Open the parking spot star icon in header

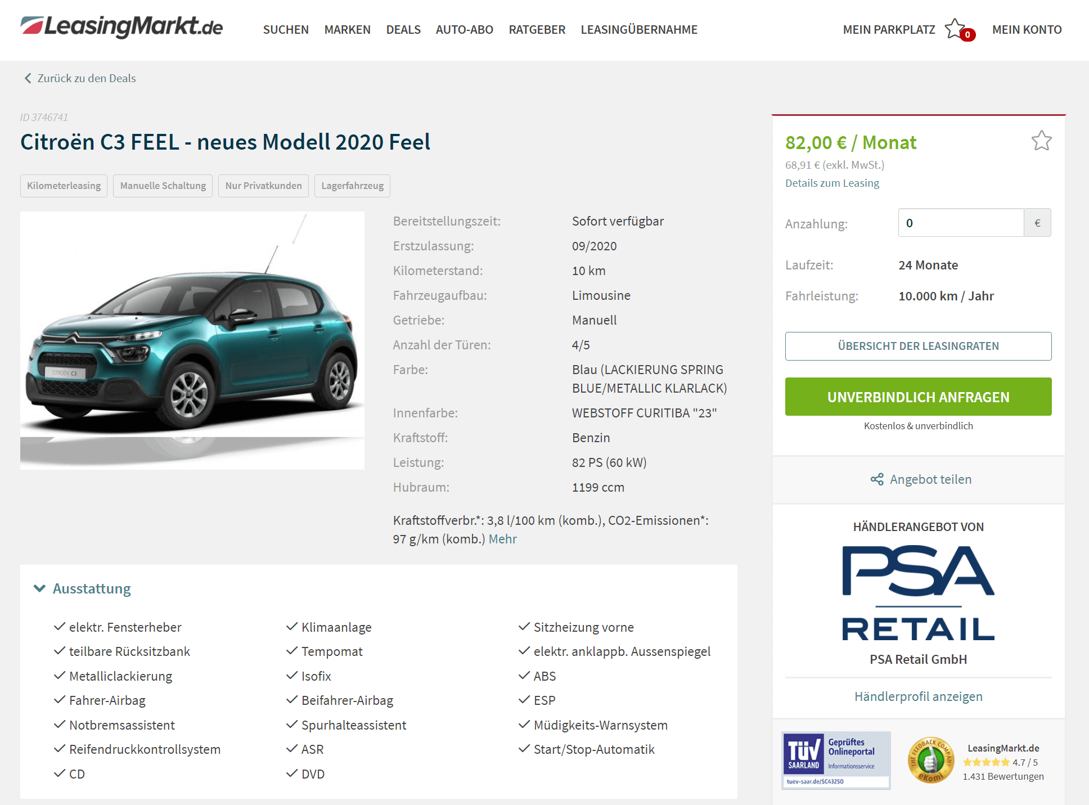point(956,29)
